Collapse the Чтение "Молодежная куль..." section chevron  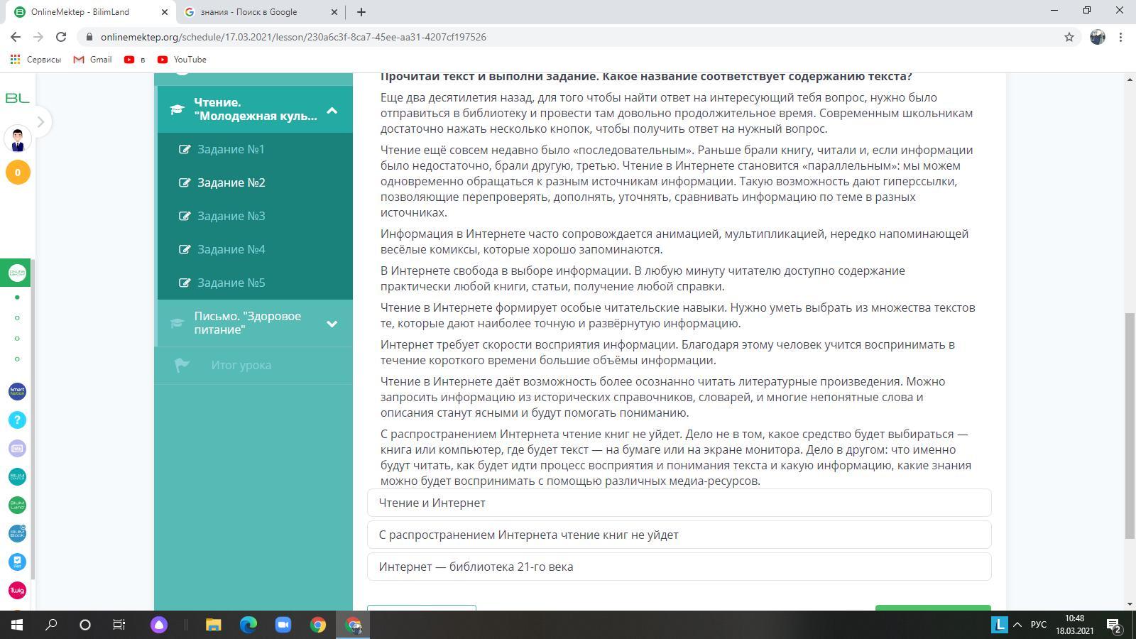332,110
